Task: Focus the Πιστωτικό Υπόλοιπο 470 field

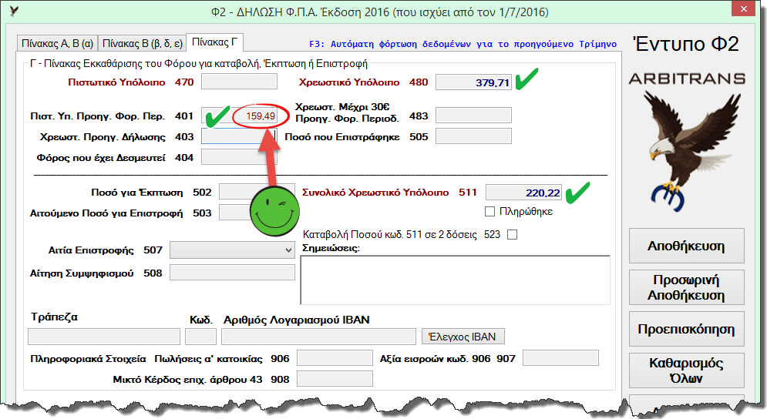Action: [x=239, y=82]
